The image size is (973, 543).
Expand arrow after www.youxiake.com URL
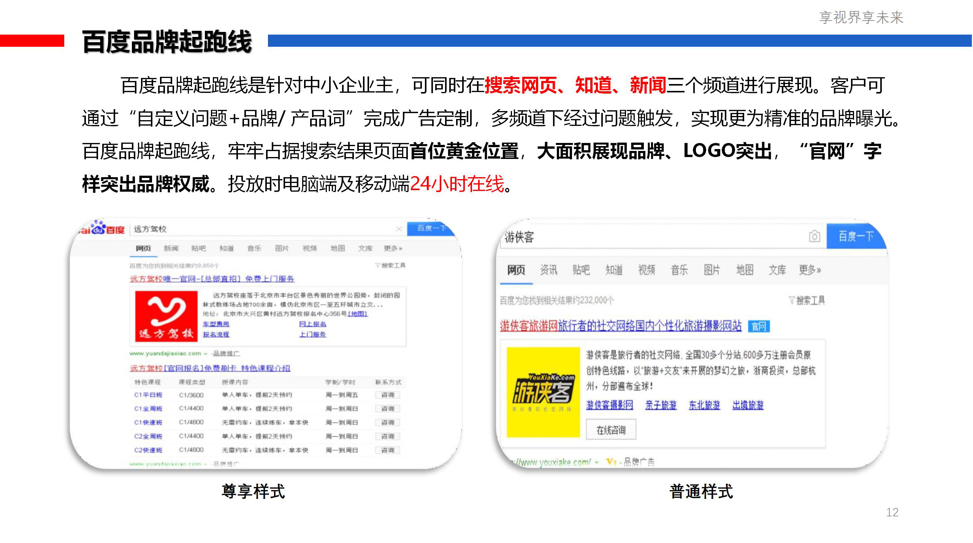pos(597,463)
